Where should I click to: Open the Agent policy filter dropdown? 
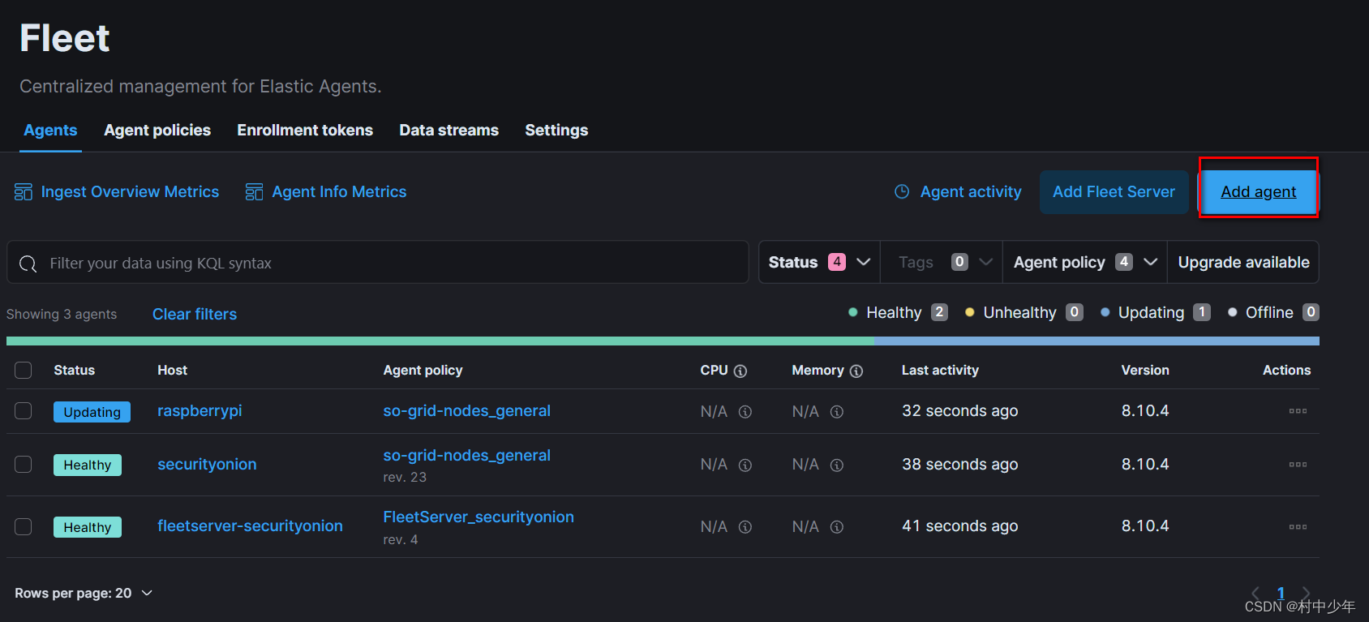1085,262
